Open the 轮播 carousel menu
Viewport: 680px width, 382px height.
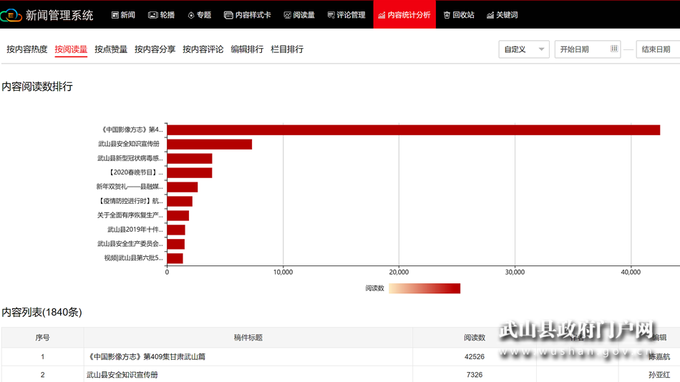click(161, 15)
